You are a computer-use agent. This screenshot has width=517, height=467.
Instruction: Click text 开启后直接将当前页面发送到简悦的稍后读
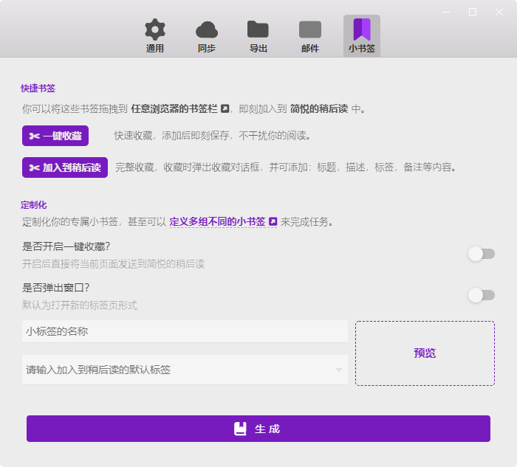[x=113, y=264]
